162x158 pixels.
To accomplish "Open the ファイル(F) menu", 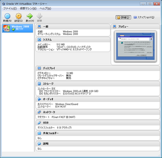I will pyautogui.click(x=10, y=8).
